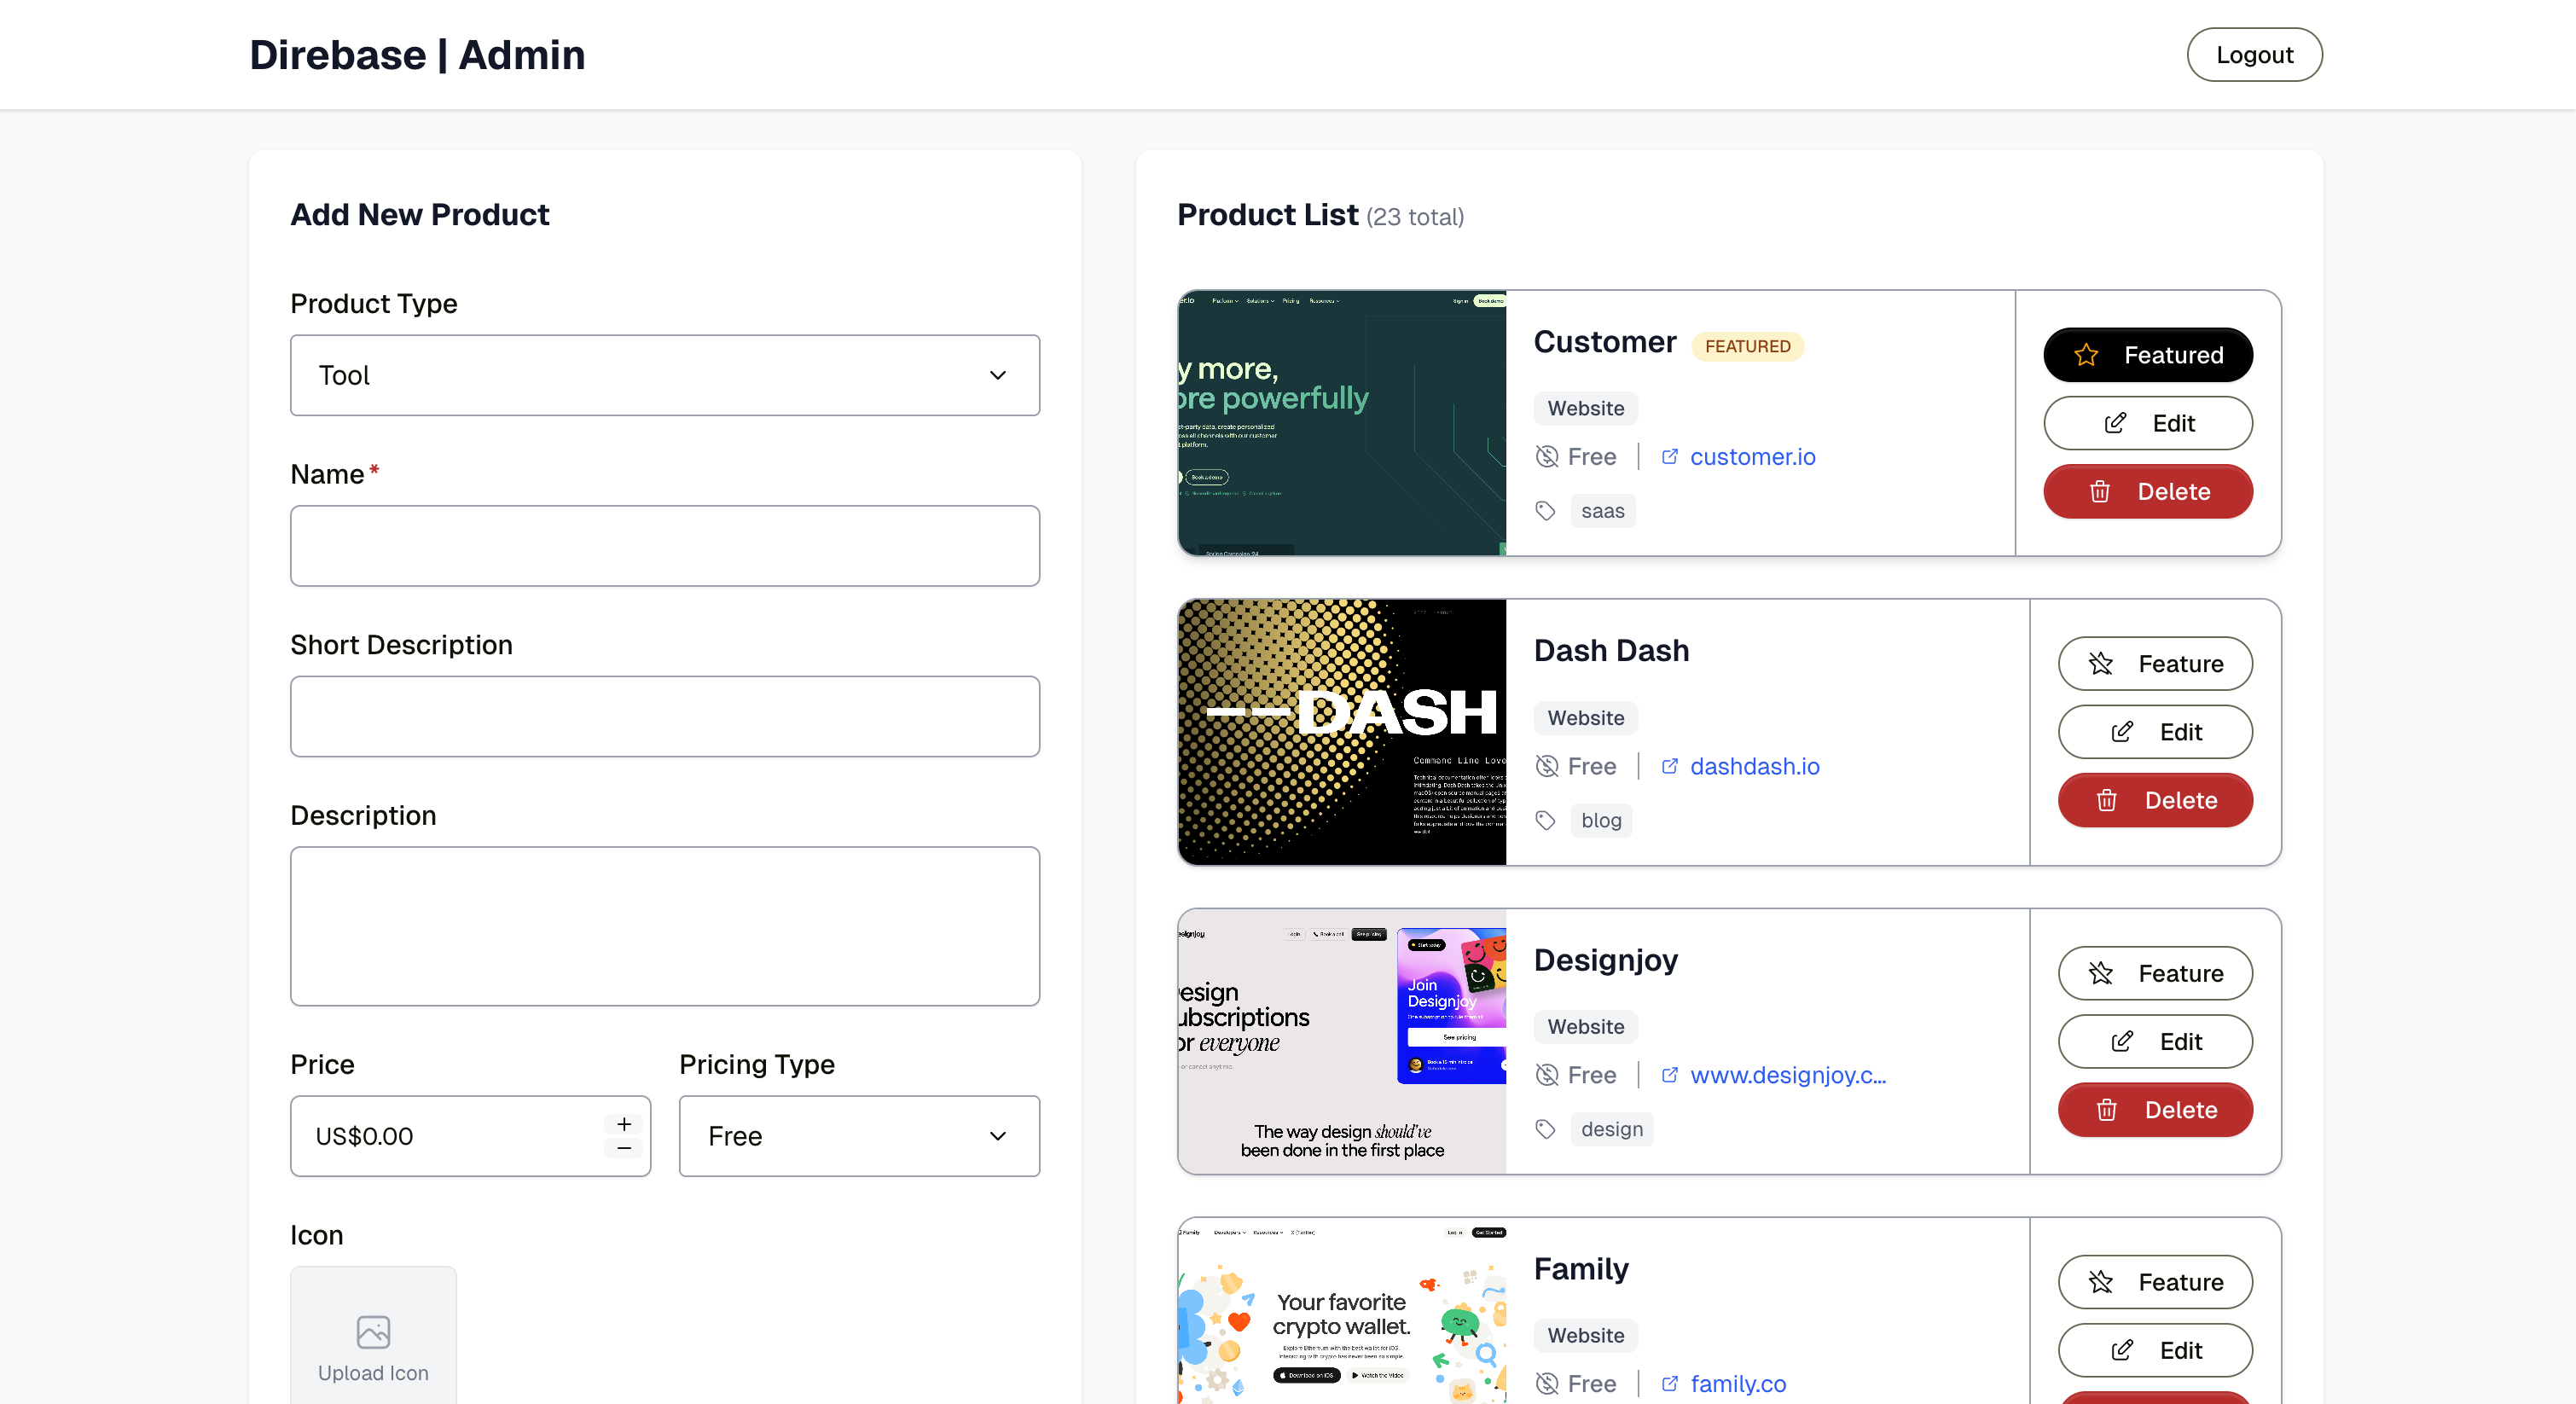This screenshot has width=2576, height=1404.
Task: Click the trash icon on Customer's Delete button
Action: tap(2100, 492)
